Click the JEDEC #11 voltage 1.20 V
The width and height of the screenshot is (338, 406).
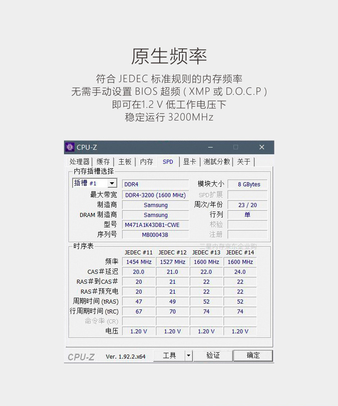pos(139,332)
